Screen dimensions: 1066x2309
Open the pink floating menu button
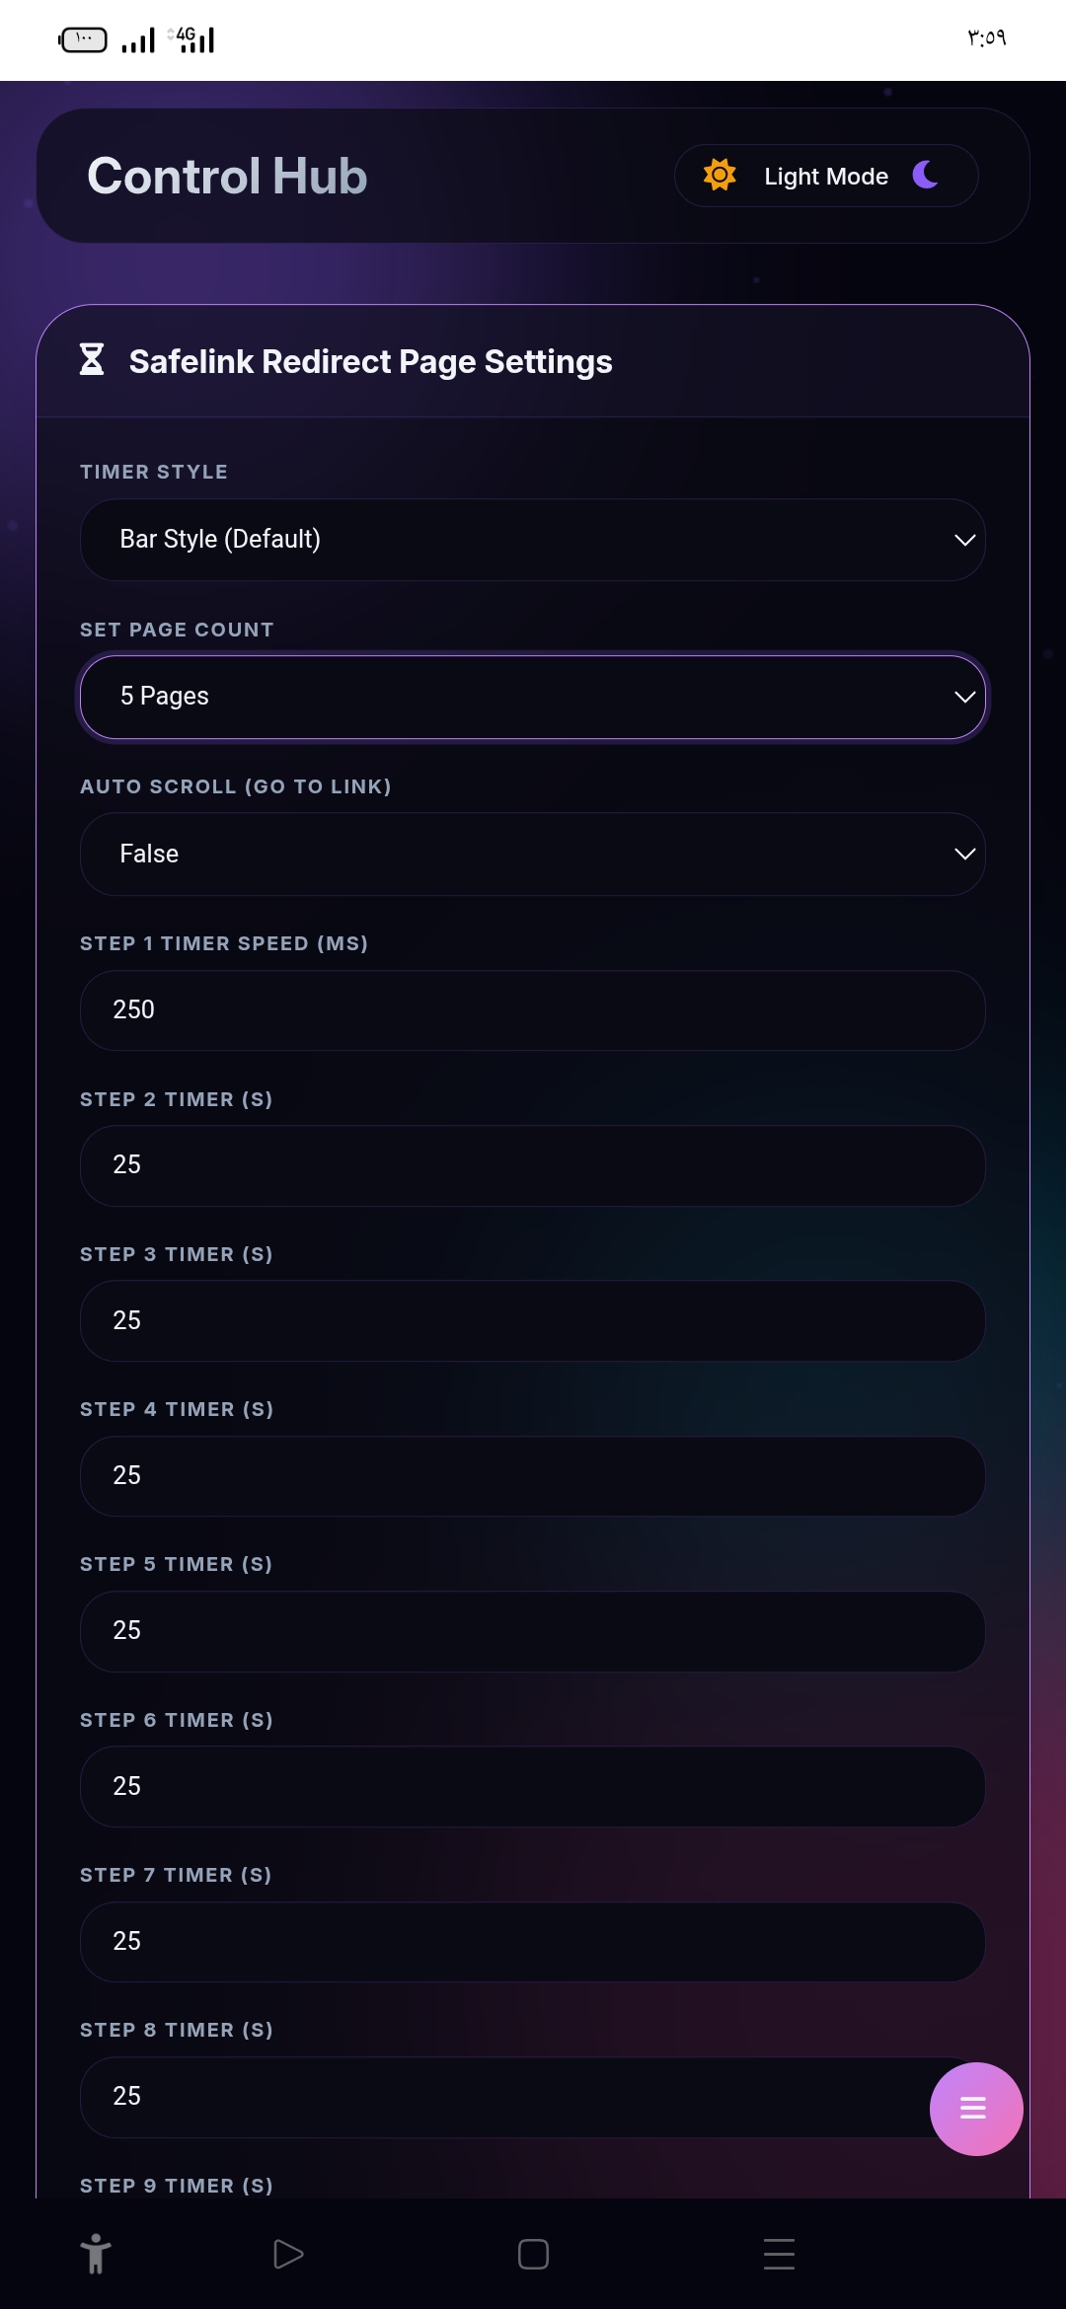[x=975, y=2109]
